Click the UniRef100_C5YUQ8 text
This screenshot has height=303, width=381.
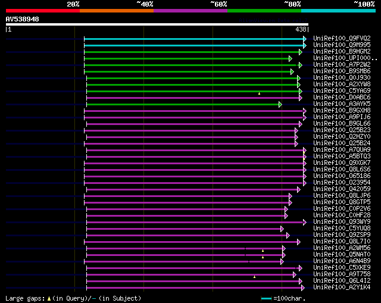(x=342, y=229)
